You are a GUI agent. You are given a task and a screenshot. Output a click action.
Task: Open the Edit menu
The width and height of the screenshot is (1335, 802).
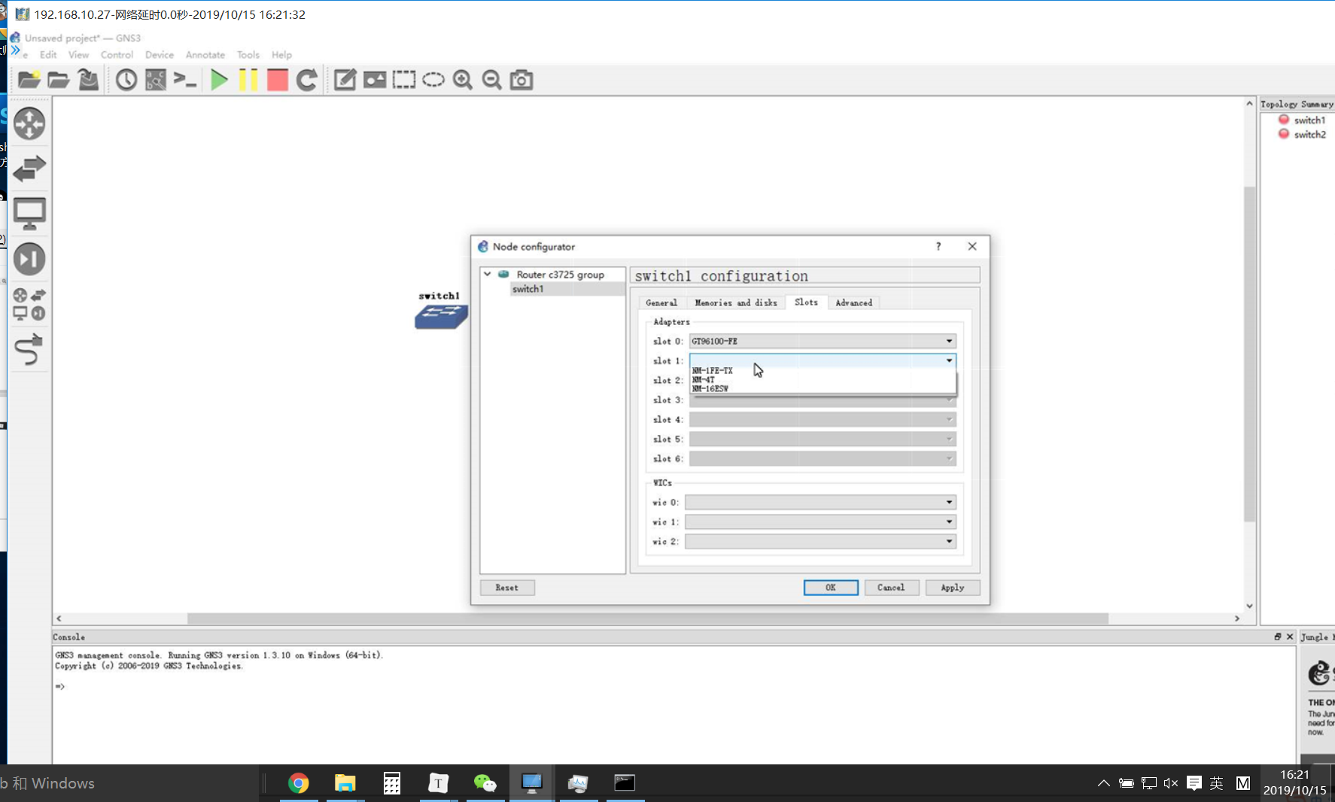coord(48,55)
